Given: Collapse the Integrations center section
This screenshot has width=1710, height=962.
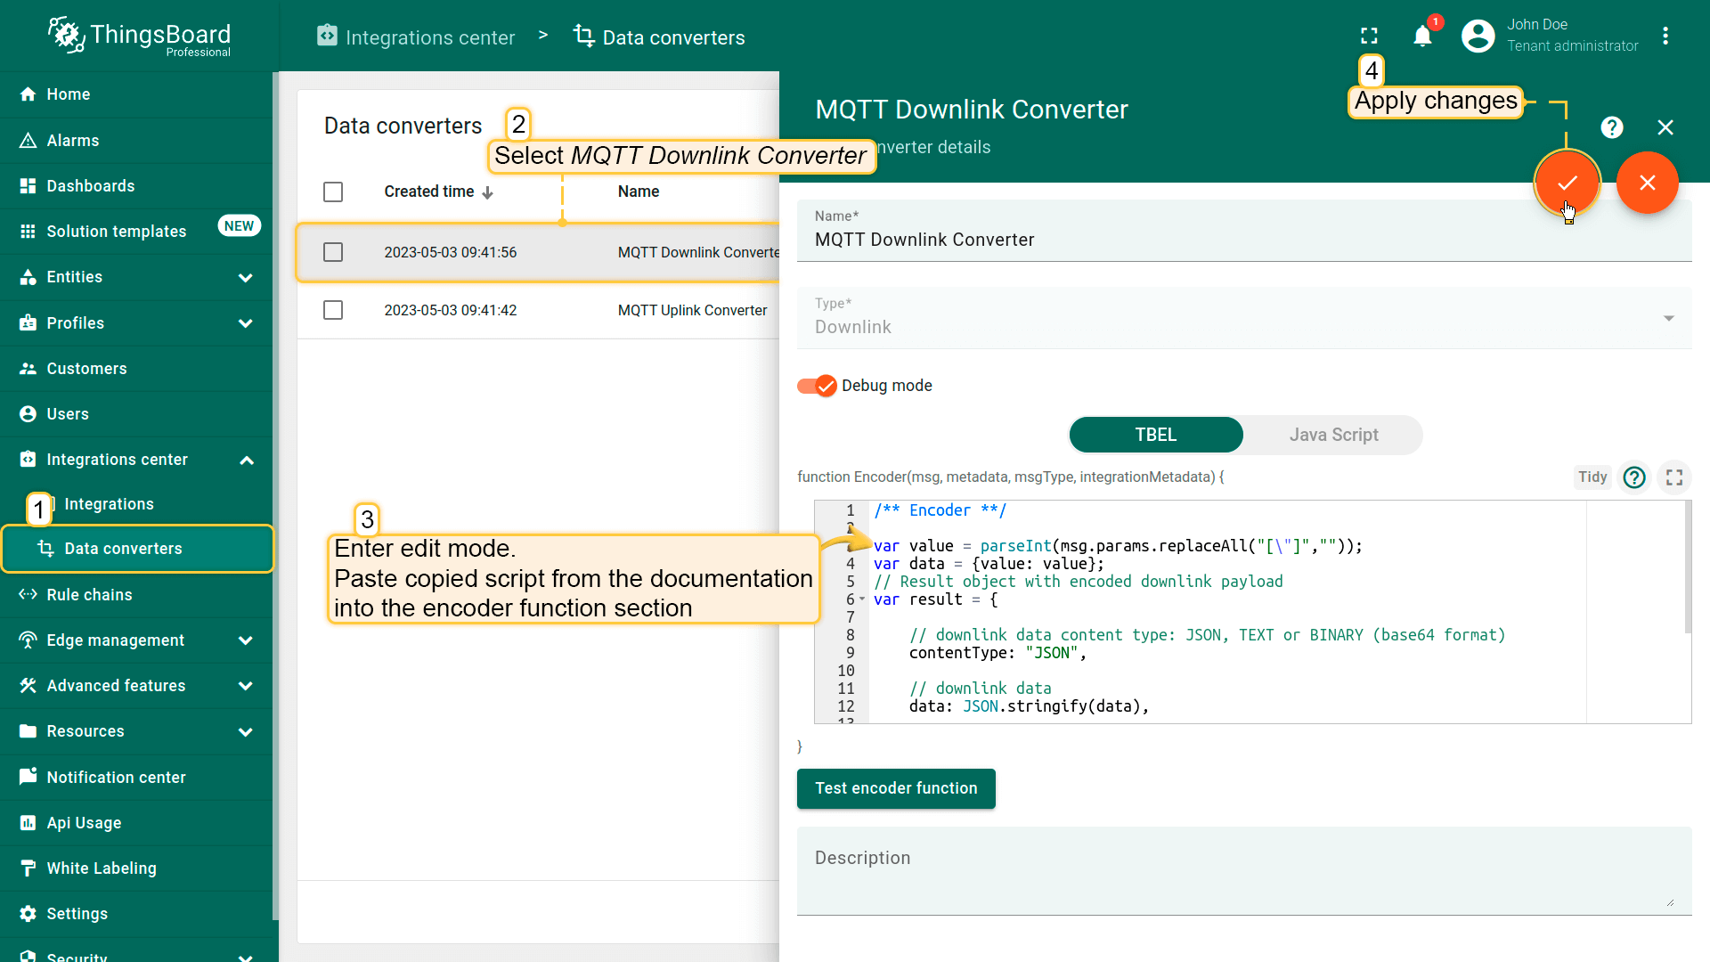Looking at the screenshot, I should pos(247,461).
